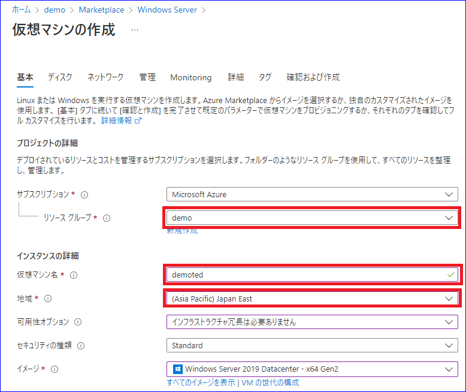Screen dimensions: 466x392
Task: Open the サブスクリプション dropdown showing Microsoft Azure
Action: point(312,195)
